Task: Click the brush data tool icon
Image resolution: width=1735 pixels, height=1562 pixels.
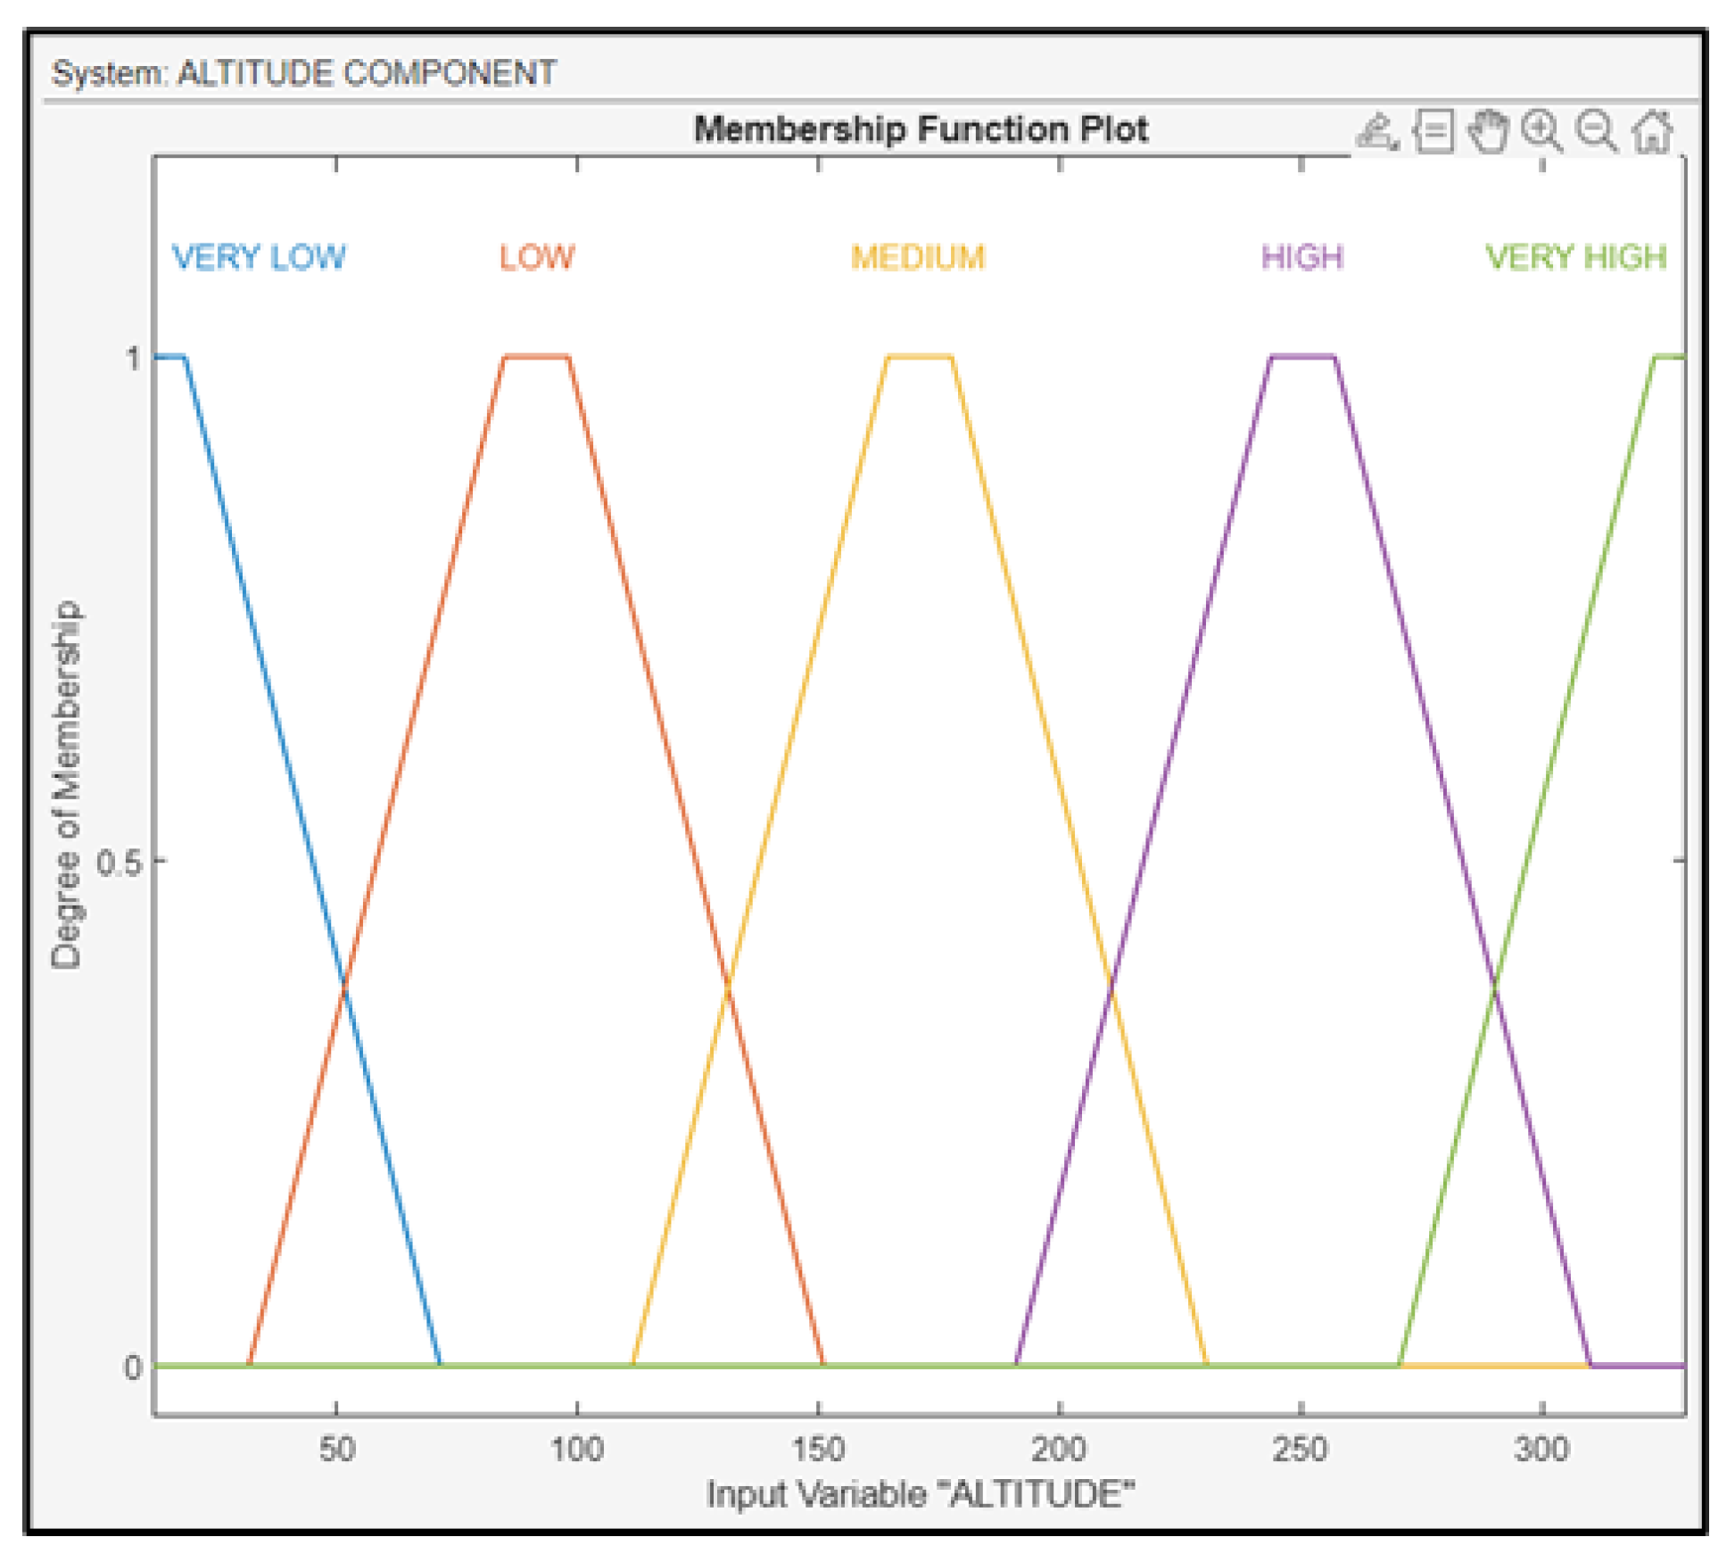Action: coord(1376,133)
